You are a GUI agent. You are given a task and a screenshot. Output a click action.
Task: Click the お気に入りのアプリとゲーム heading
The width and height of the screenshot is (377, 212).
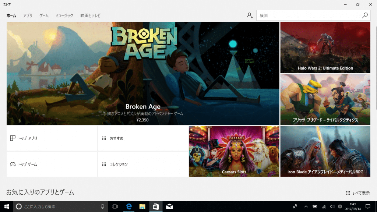[x=40, y=192]
